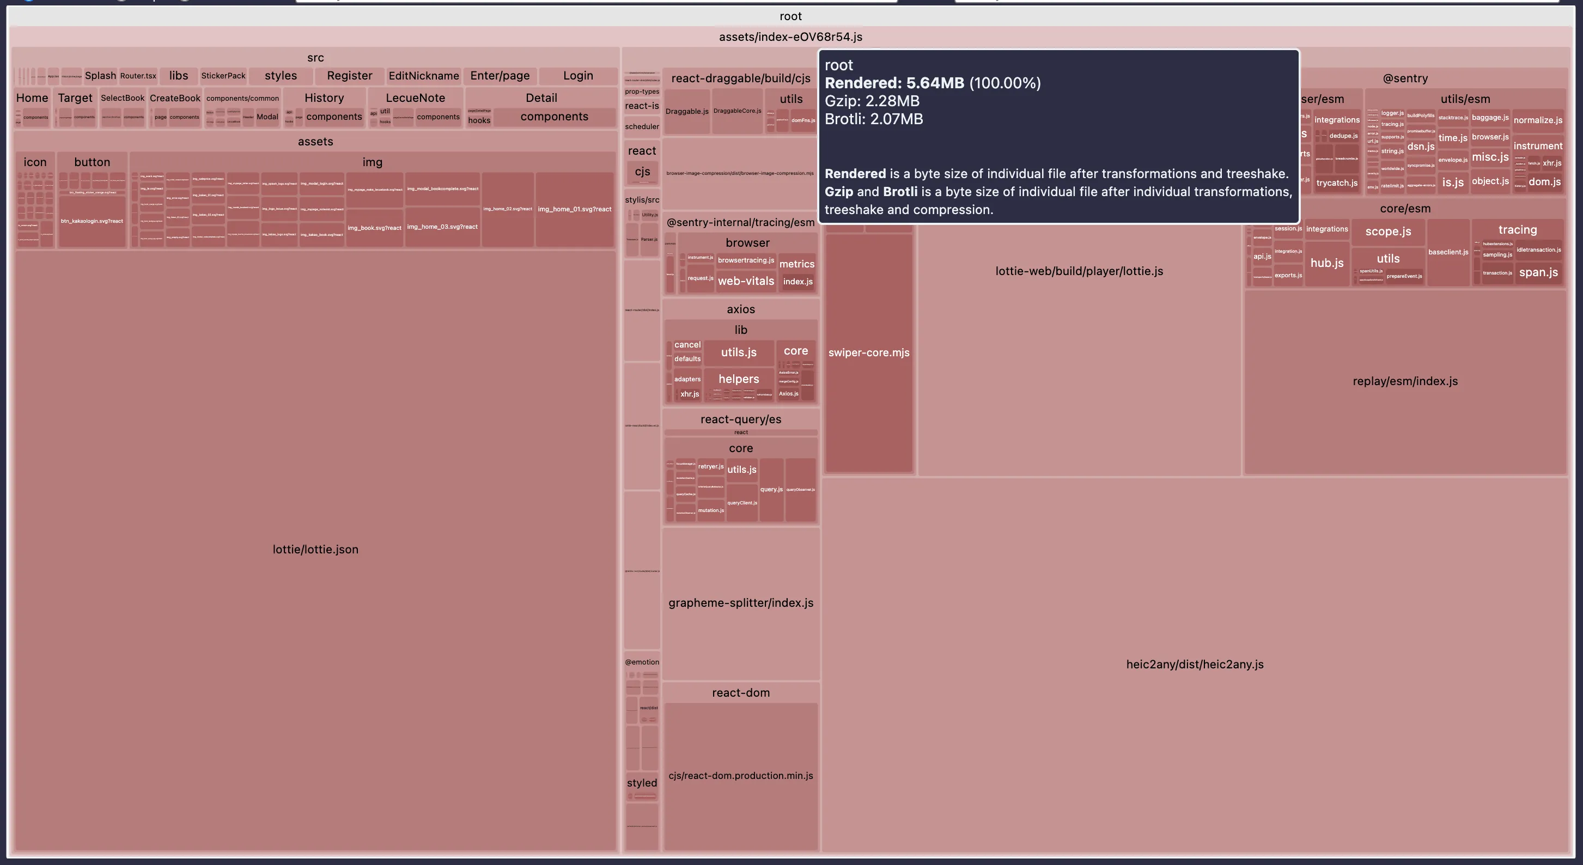Click the span.js block under tracing
The height and width of the screenshot is (865, 1583).
point(1538,273)
